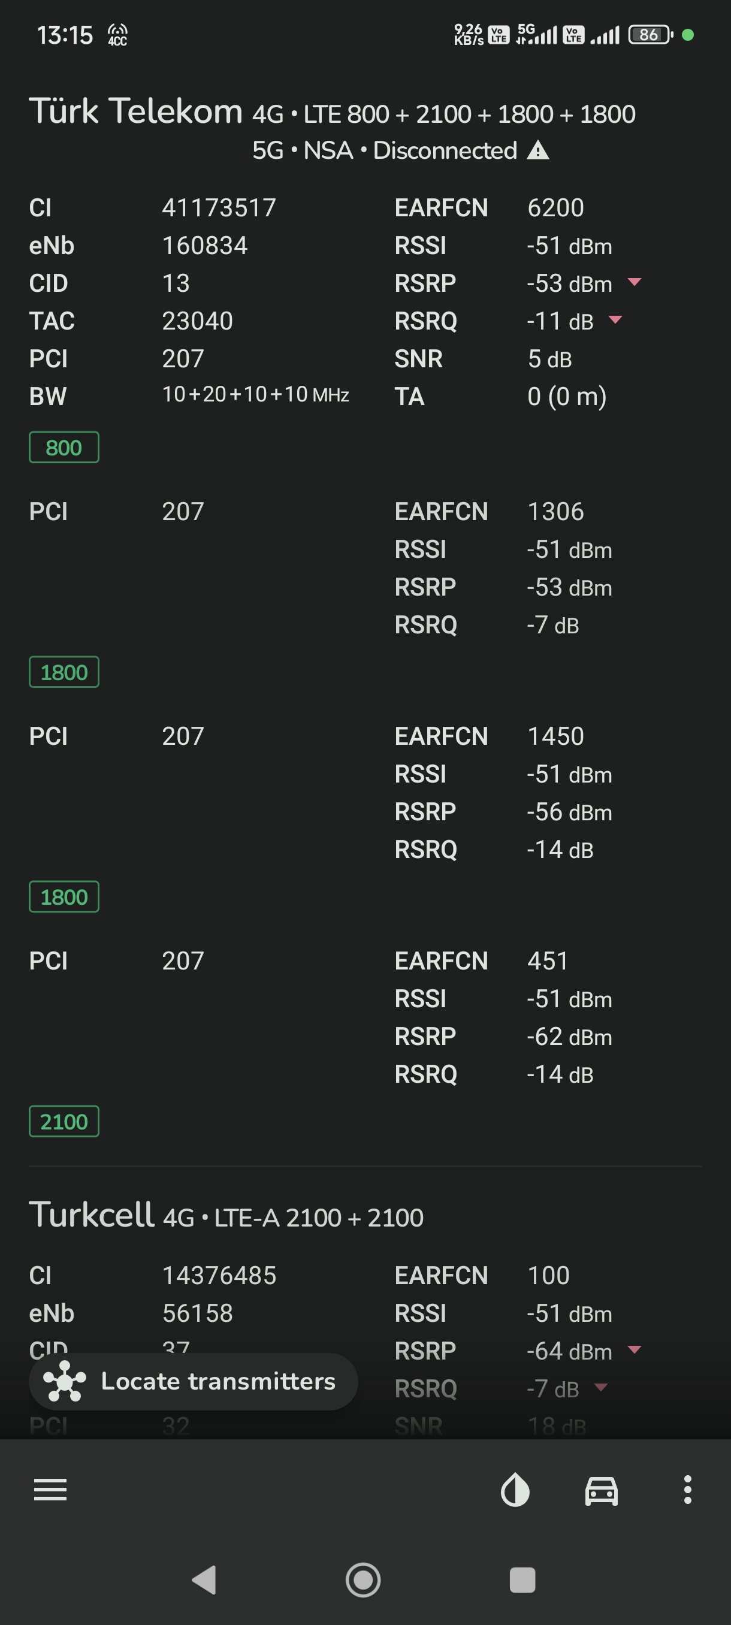This screenshot has width=731, height=1625.
Task: Open the hamburger menu in bottom bar
Action: 50,1490
